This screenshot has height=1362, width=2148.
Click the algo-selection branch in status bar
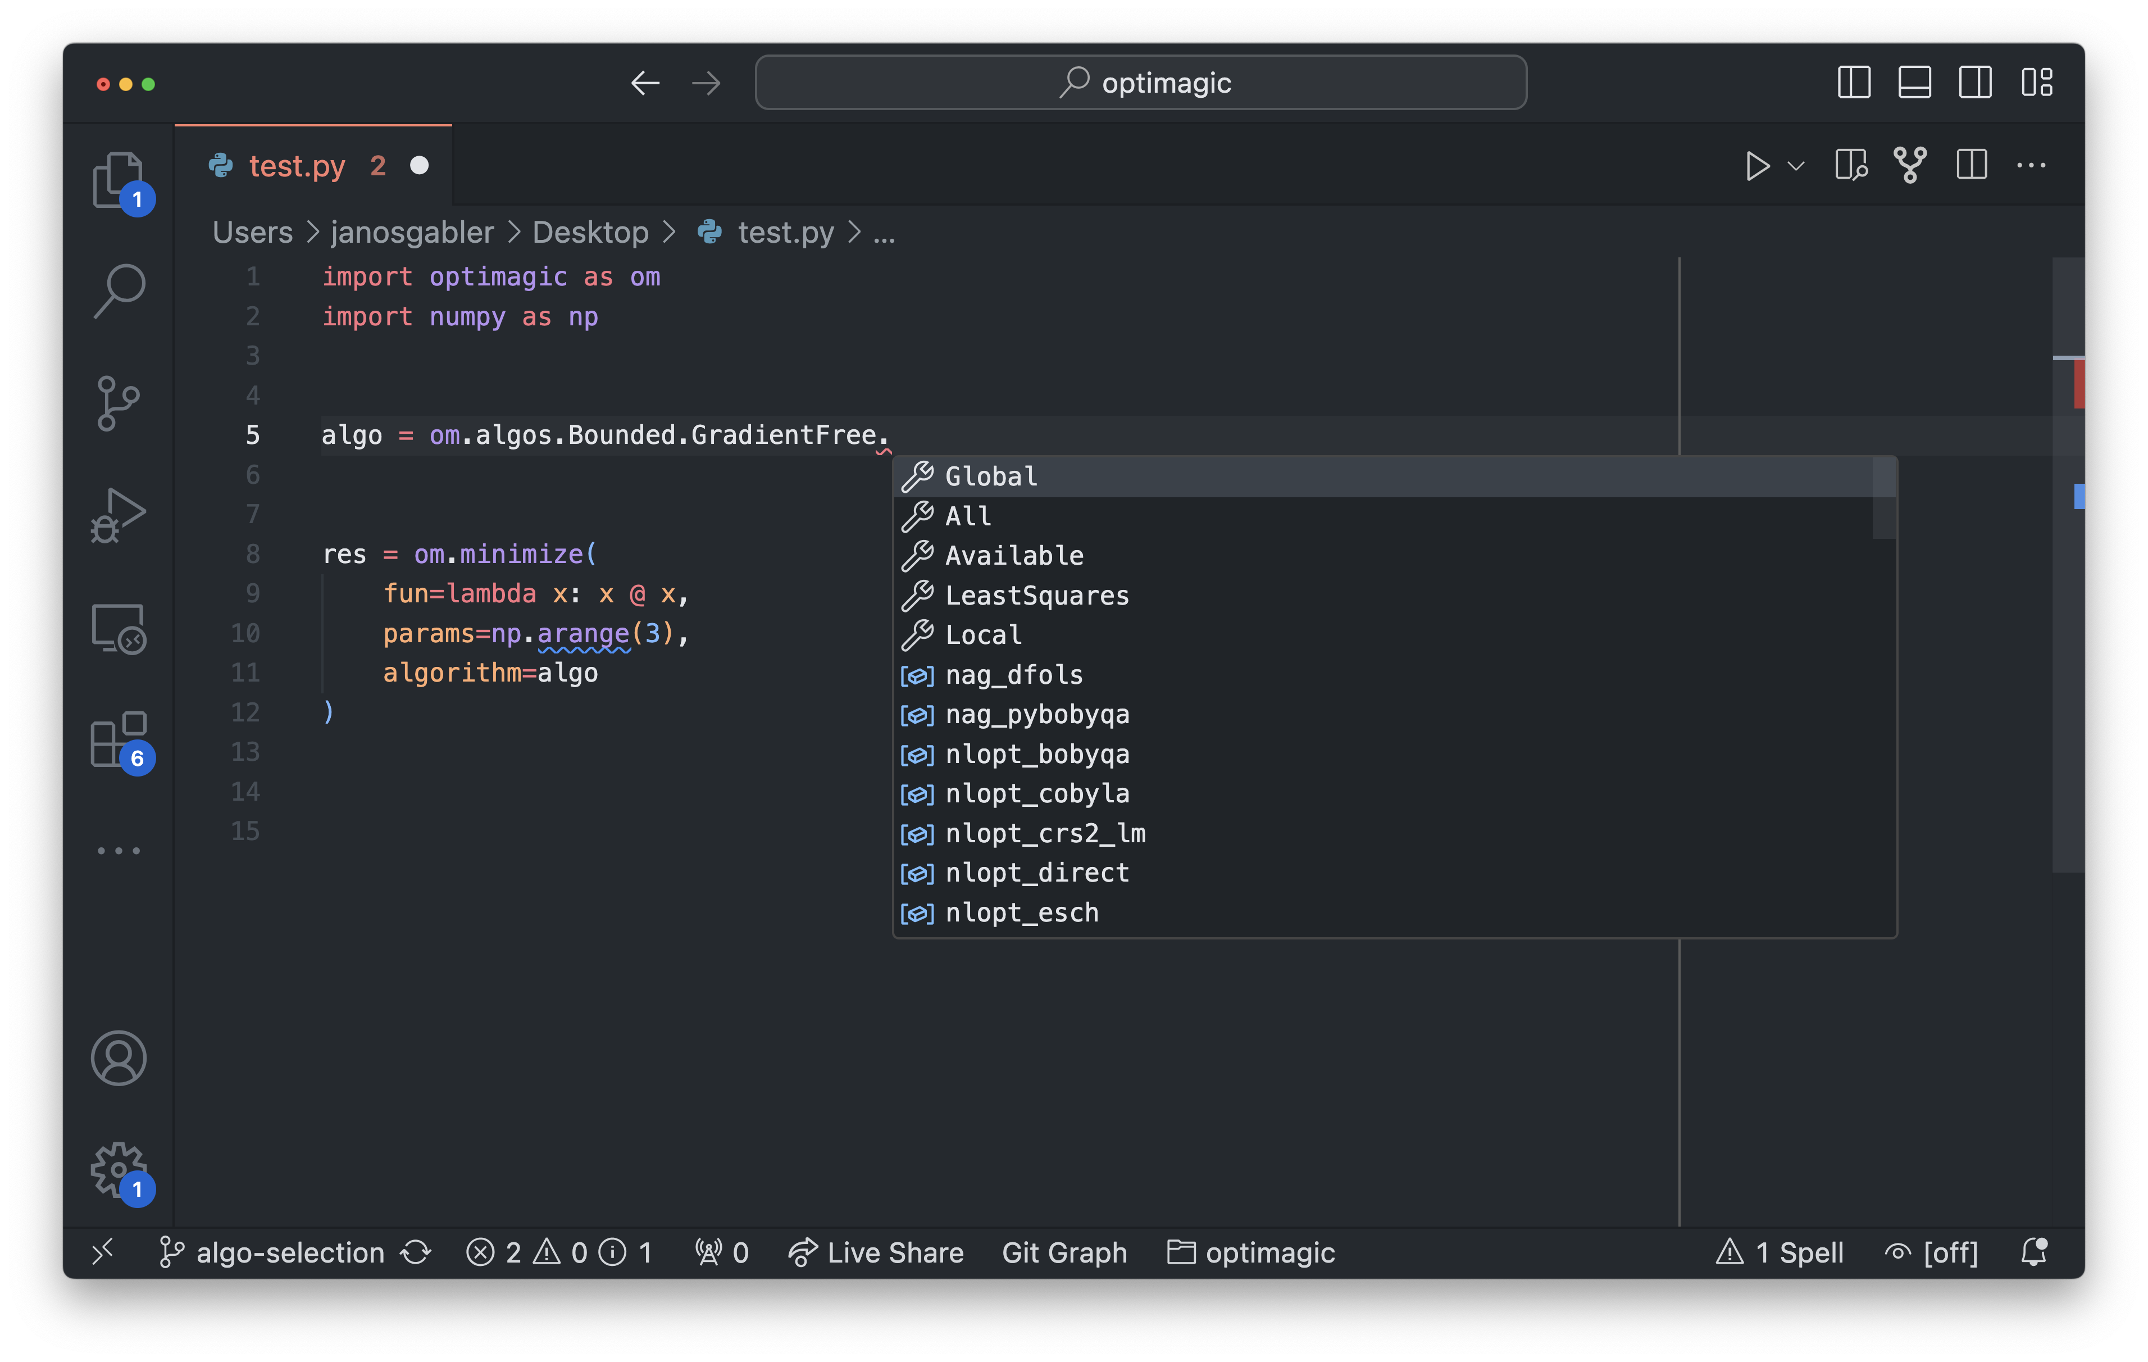click(x=272, y=1252)
